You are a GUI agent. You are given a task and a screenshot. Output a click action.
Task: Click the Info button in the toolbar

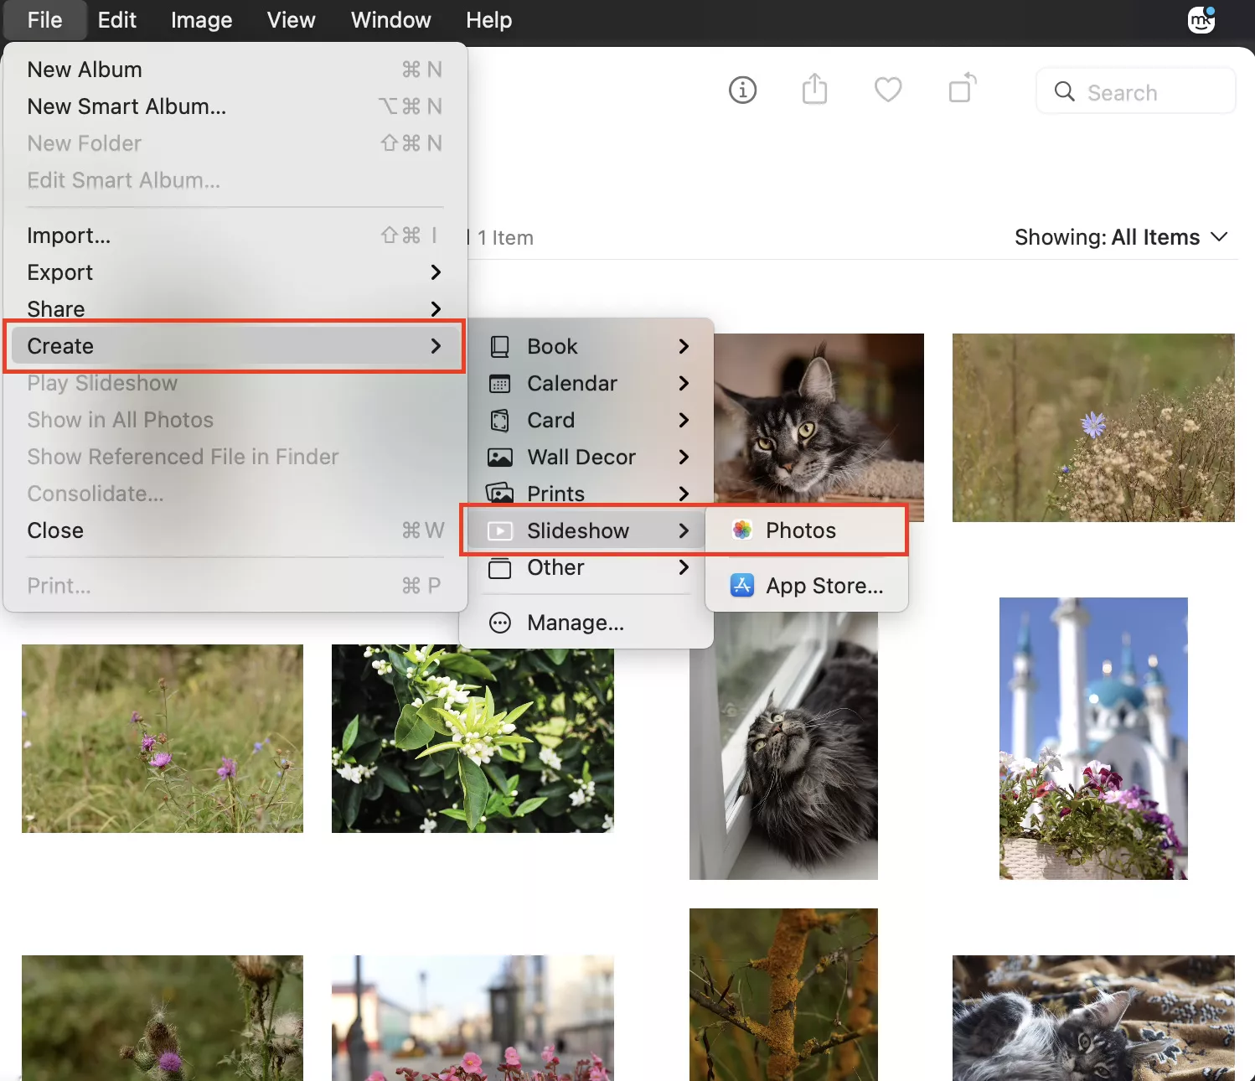click(x=742, y=90)
